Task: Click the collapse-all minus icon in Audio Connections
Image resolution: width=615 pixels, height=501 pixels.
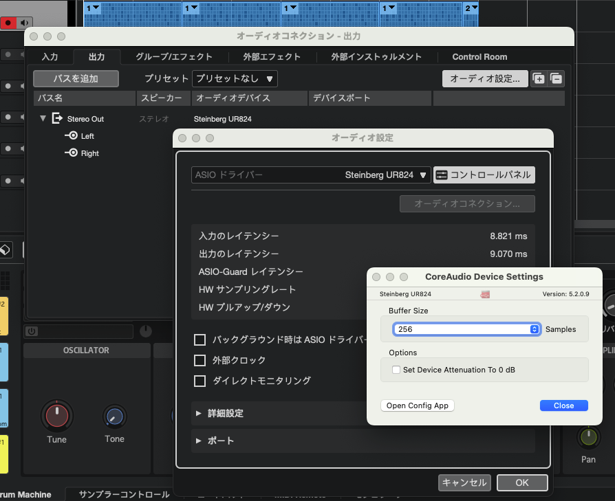Action: [x=556, y=78]
